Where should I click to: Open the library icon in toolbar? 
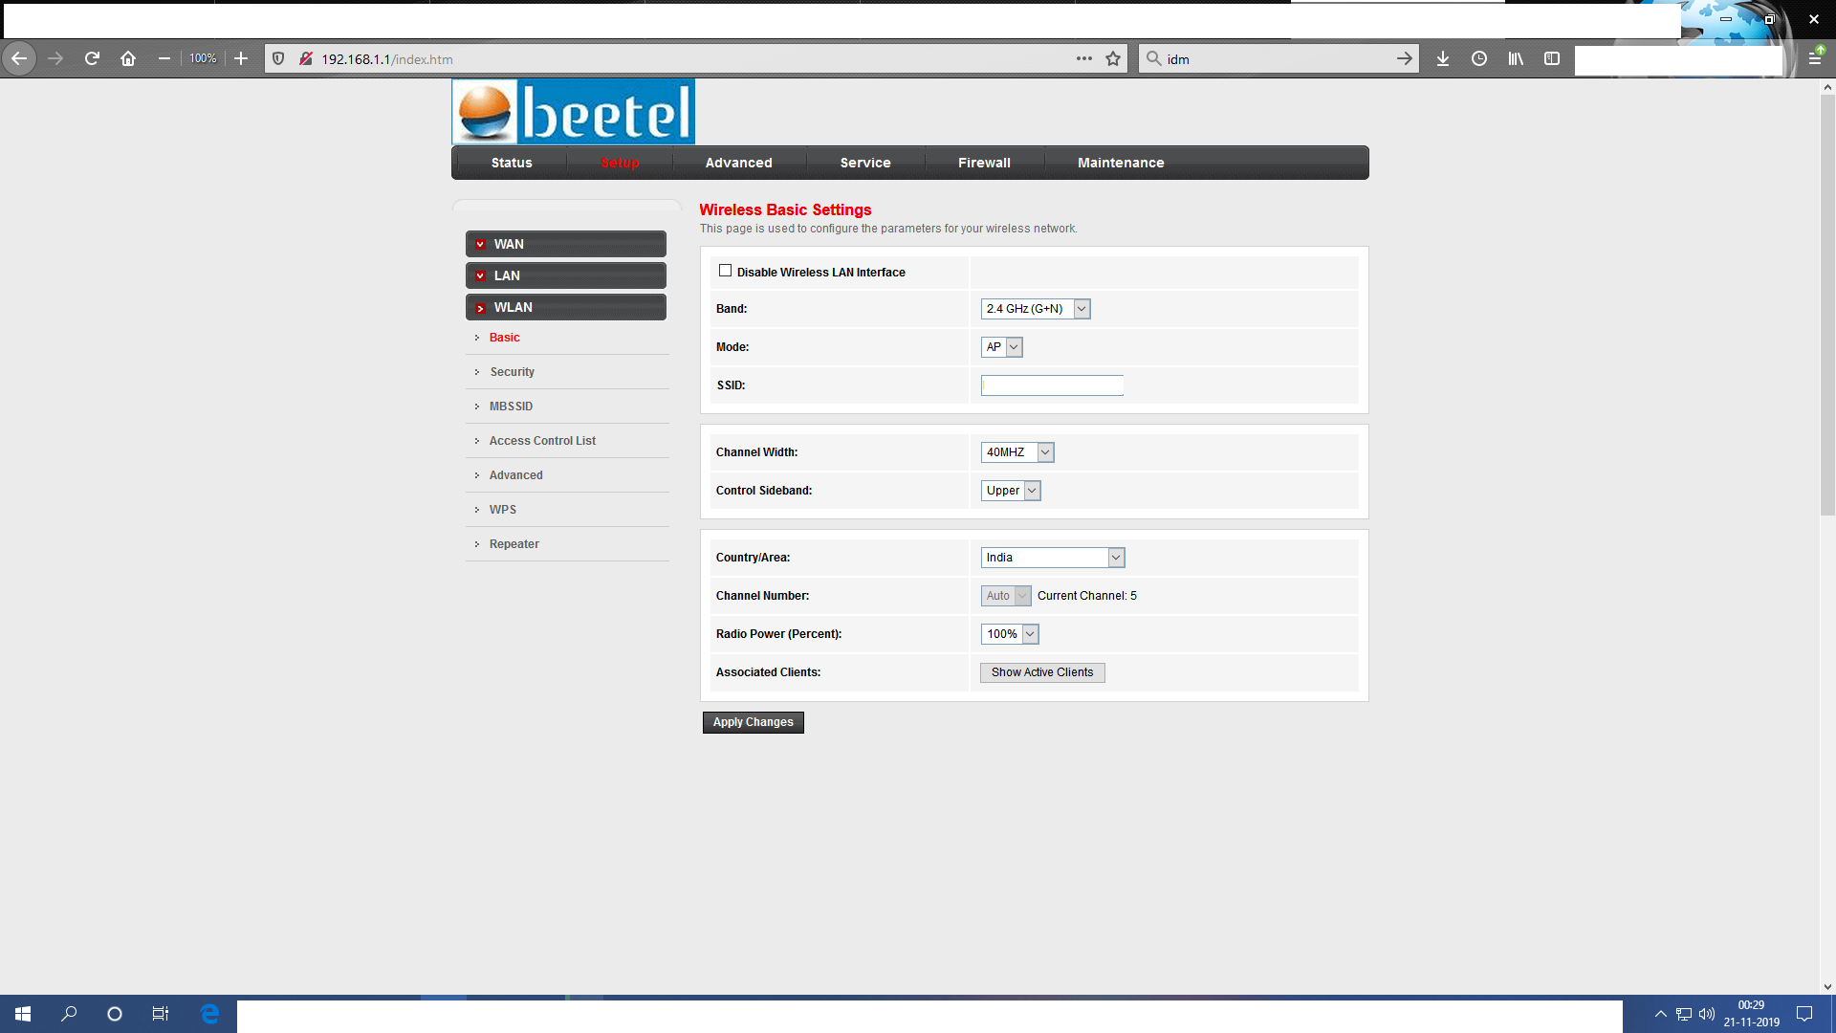tap(1516, 58)
